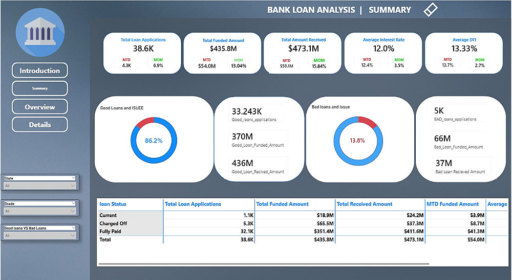
Task: Open the State slicer All dropdown
Action: [x=40, y=185]
